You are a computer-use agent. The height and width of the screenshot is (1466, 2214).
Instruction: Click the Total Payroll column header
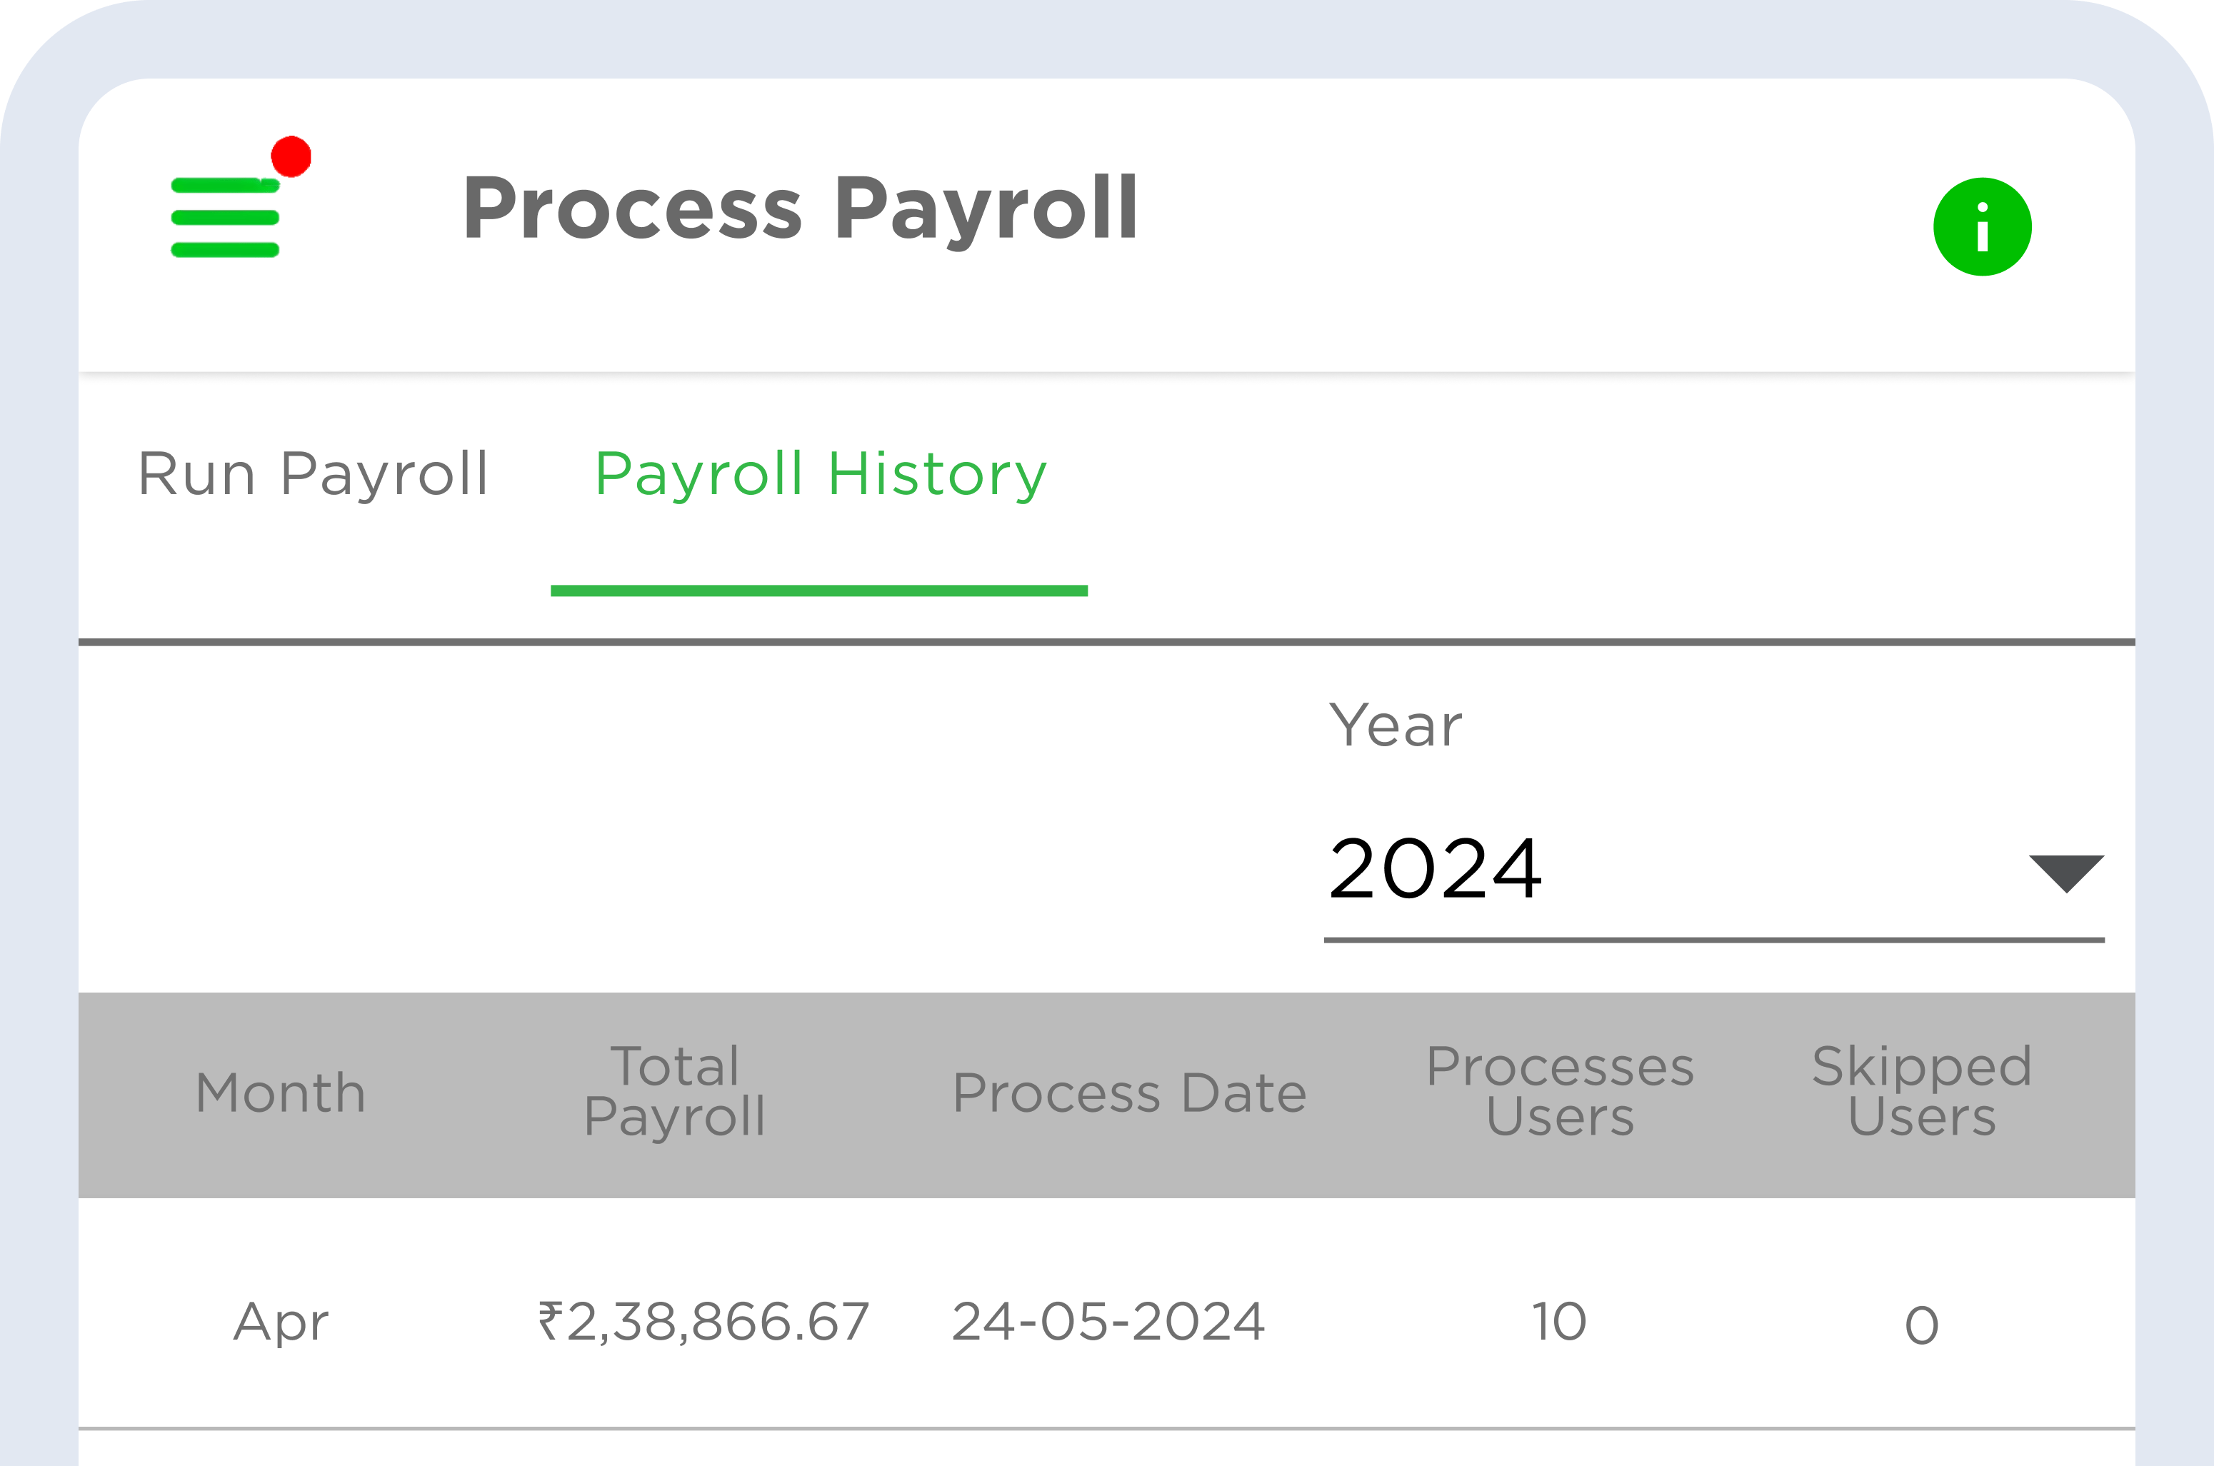click(675, 1091)
